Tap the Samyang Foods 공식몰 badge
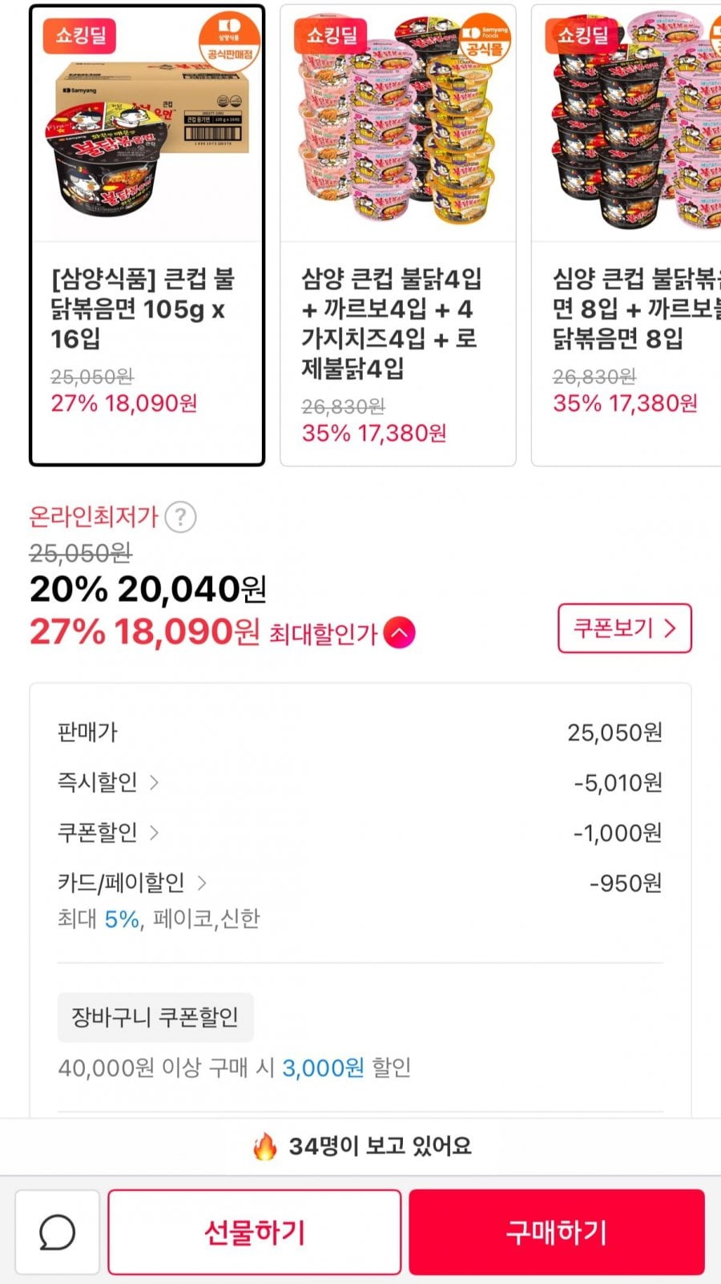The height and width of the screenshot is (1284, 721). [484, 40]
